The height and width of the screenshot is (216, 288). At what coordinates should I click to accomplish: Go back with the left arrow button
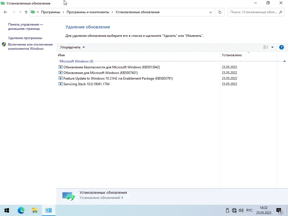pos(5,12)
